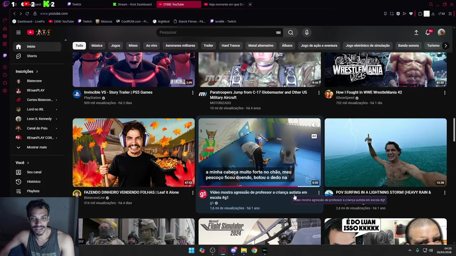The image size is (456, 256).
Task: Open the ad blocker shield icon
Action: (x=398, y=14)
